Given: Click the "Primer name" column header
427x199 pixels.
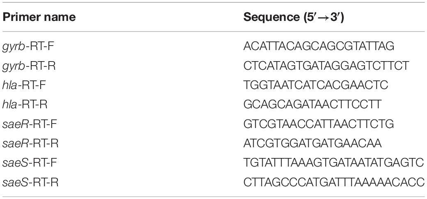Looking at the screenshot, I should coord(39,17).
